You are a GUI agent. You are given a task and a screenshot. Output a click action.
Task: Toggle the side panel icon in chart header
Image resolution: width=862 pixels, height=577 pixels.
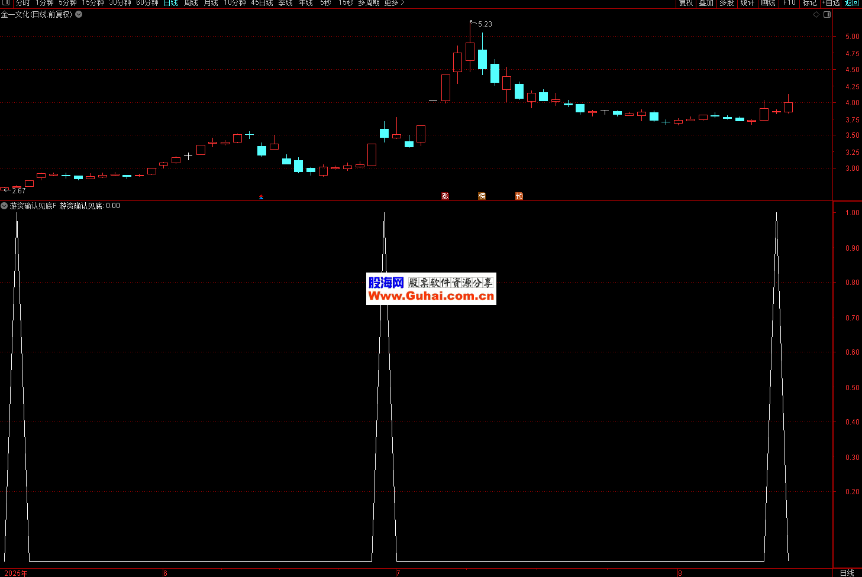(x=827, y=15)
